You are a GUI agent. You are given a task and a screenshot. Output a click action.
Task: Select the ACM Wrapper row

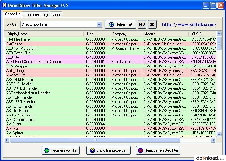[x=110, y=66]
